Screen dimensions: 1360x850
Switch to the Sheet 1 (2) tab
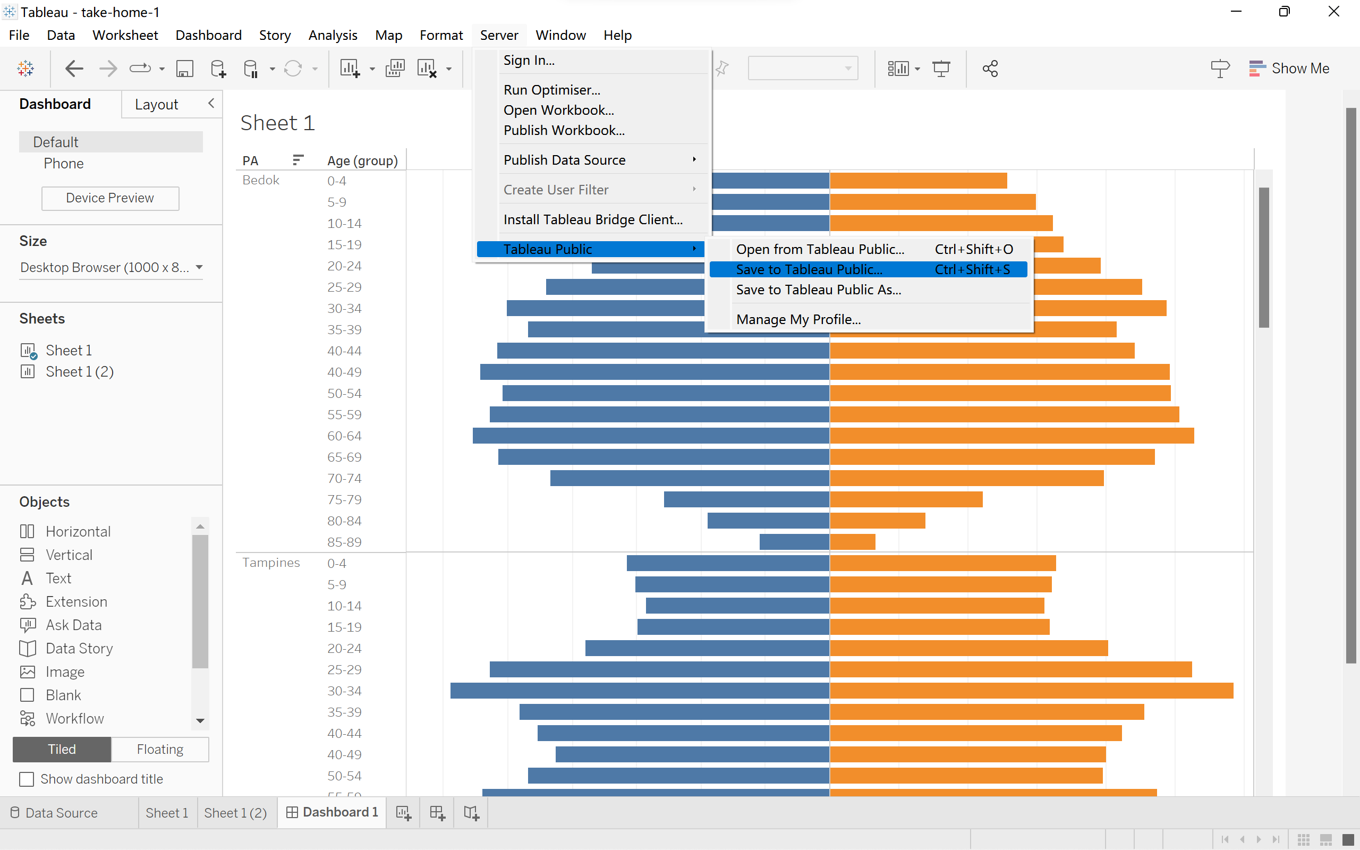tap(235, 813)
